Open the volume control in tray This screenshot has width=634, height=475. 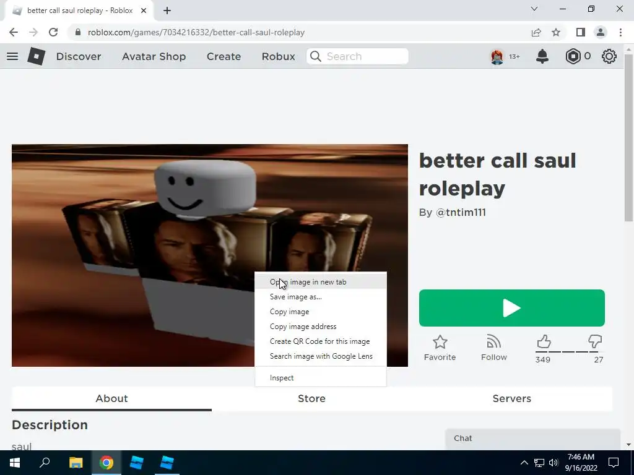click(x=554, y=463)
